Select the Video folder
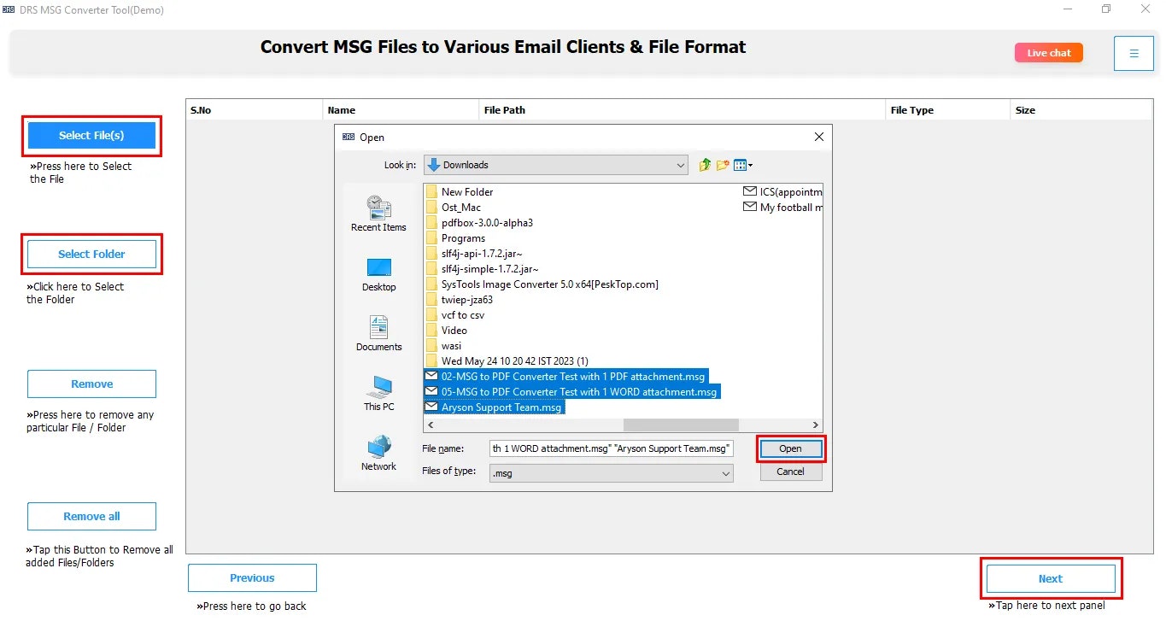The height and width of the screenshot is (621, 1166). [x=447, y=331]
